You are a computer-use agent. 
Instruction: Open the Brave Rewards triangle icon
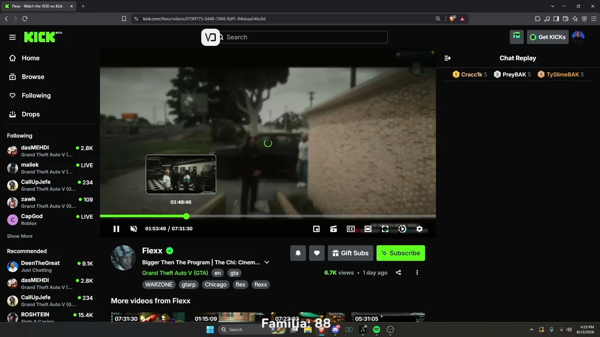(x=462, y=19)
